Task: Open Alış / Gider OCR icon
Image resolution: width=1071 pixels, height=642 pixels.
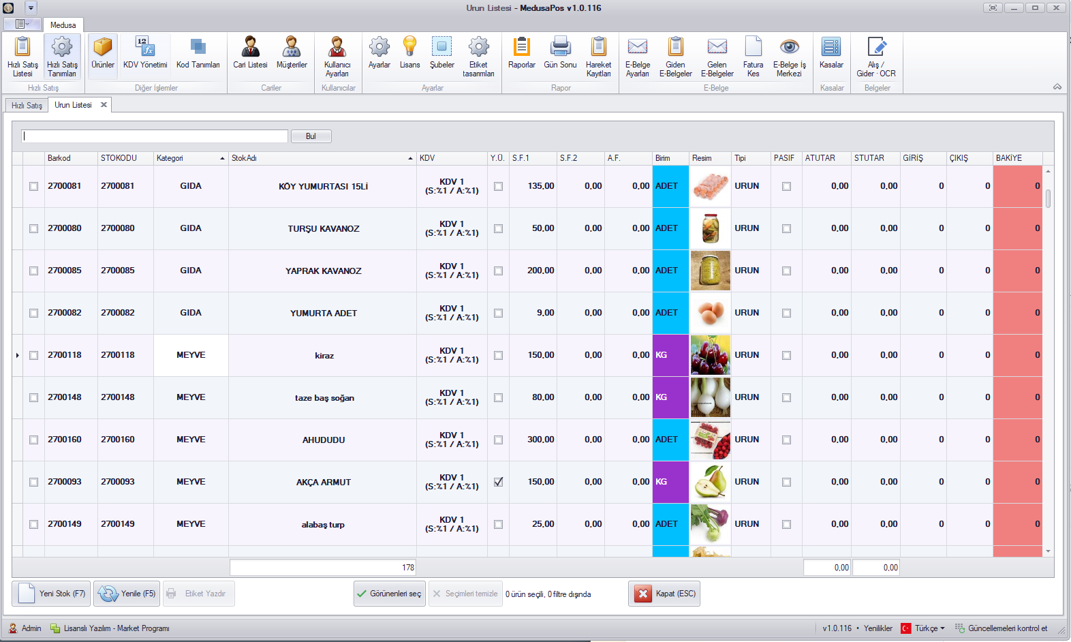Action: pyautogui.click(x=876, y=57)
